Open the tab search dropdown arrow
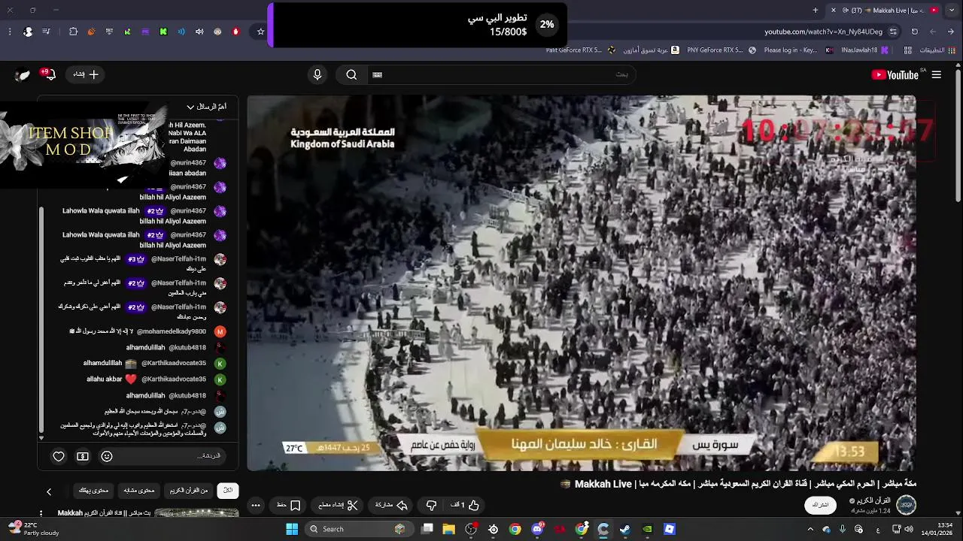Screen dimensions: 963x541 [952, 11]
